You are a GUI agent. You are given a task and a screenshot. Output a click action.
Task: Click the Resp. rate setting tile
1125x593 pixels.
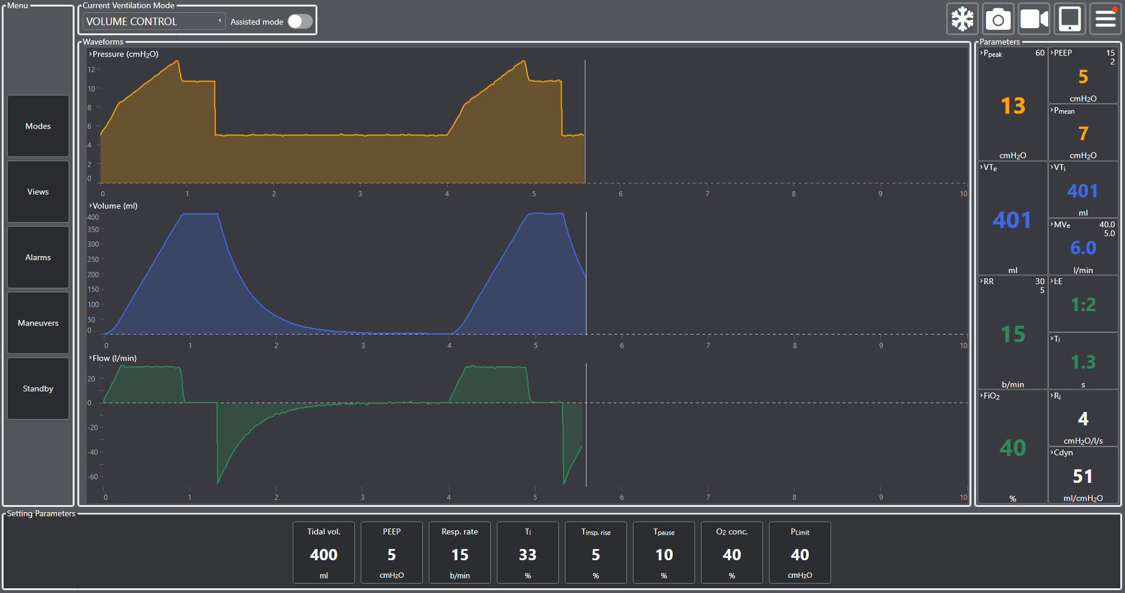[460, 553]
